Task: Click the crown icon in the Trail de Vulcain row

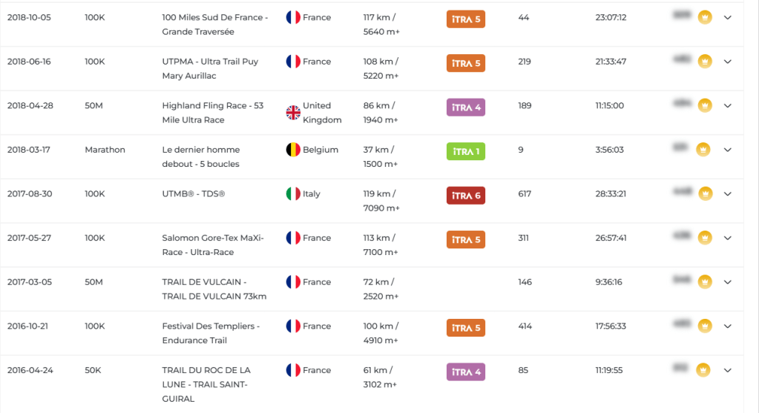Action: tap(705, 282)
